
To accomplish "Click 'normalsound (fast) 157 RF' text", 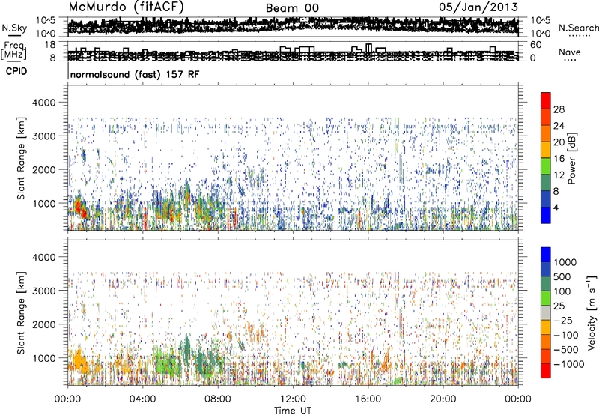I will 135,74.
